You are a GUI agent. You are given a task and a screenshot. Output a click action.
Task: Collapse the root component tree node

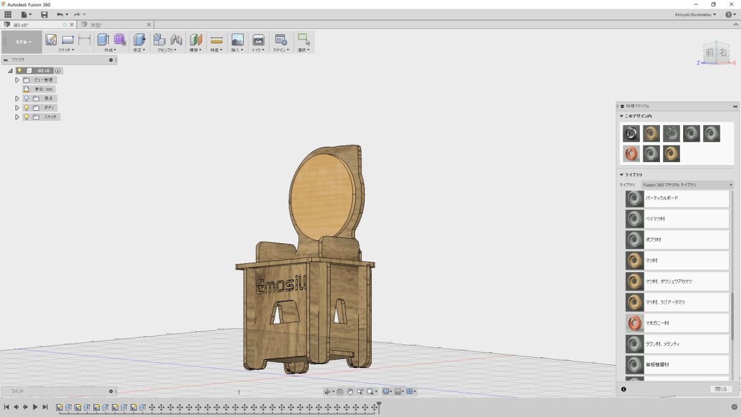[x=10, y=70]
